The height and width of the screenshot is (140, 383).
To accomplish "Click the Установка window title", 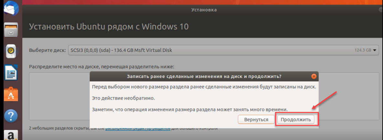I will click(x=204, y=10).
